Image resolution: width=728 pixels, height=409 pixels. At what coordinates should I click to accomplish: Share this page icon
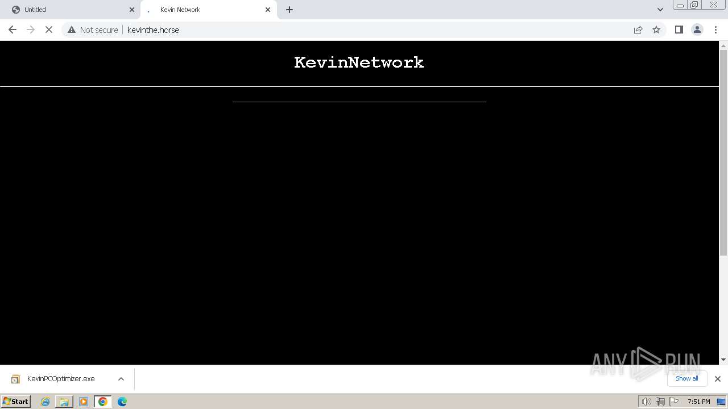pos(638,30)
